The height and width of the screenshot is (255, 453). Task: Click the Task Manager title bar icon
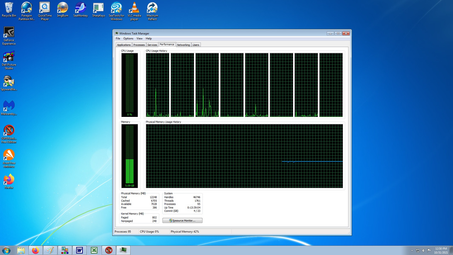pyautogui.click(x=117, y=33)
